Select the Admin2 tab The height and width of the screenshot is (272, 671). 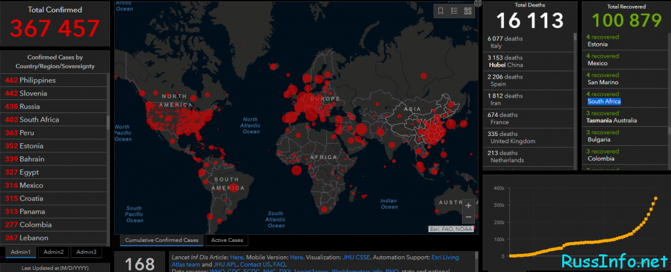pyautogui.click(x=54, y=252)
